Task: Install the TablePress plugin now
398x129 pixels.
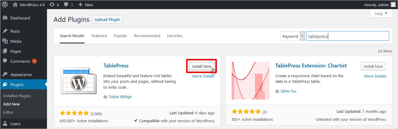Action: 202,66
